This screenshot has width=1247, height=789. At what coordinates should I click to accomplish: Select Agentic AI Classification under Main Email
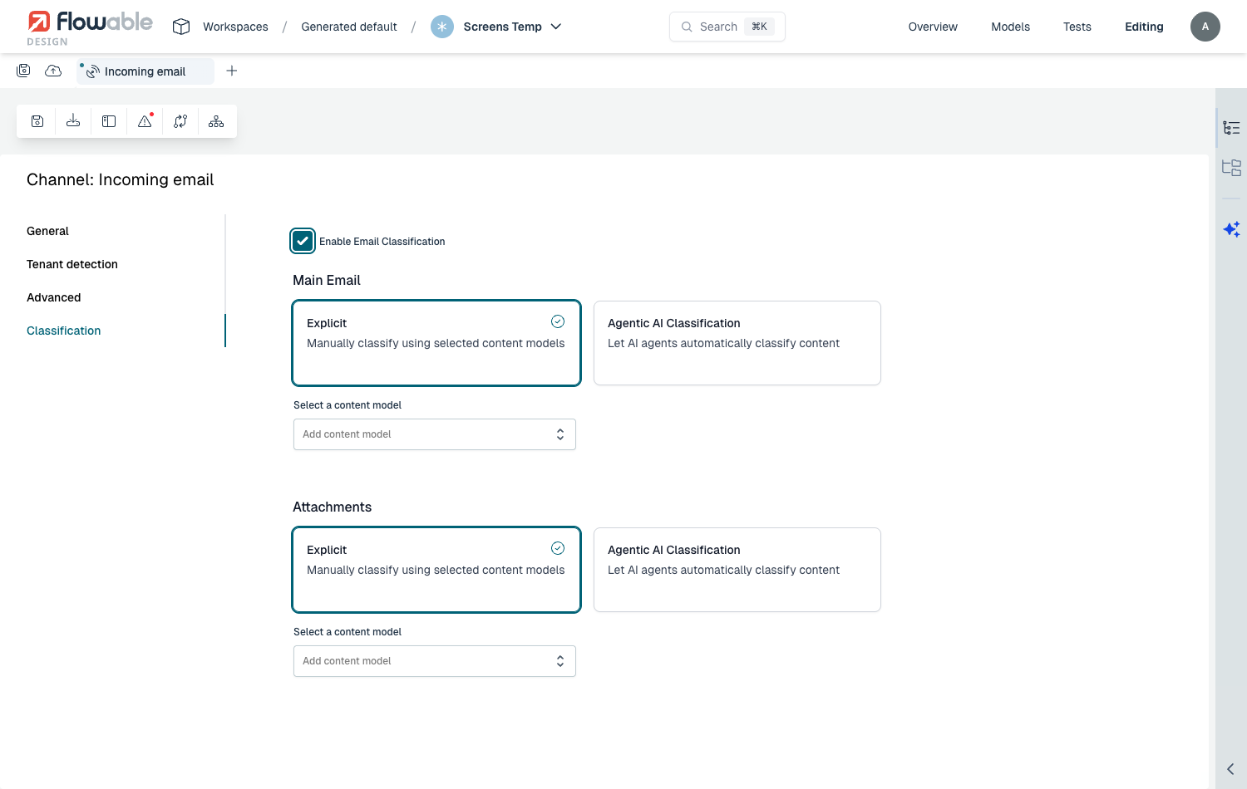(737, 343)
